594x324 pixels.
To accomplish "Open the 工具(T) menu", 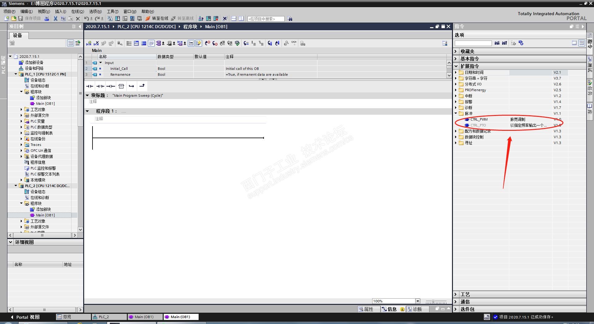I will click(113, 11).
